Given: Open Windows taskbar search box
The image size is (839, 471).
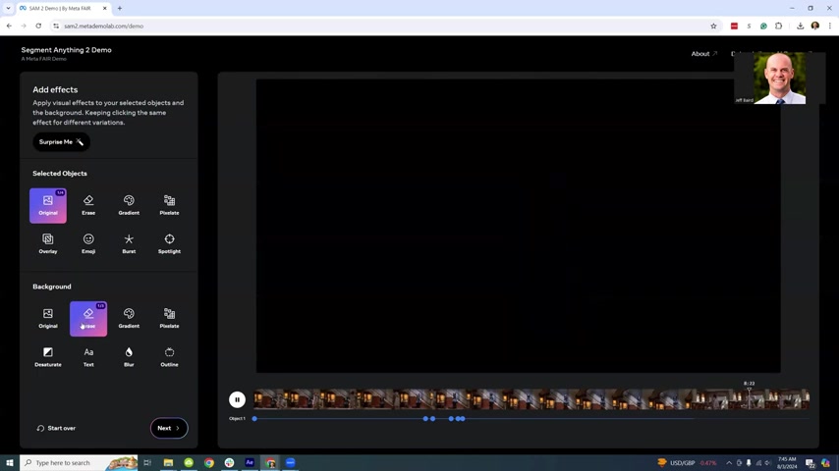Looking at the screenshot, I should tap(69, 463).
